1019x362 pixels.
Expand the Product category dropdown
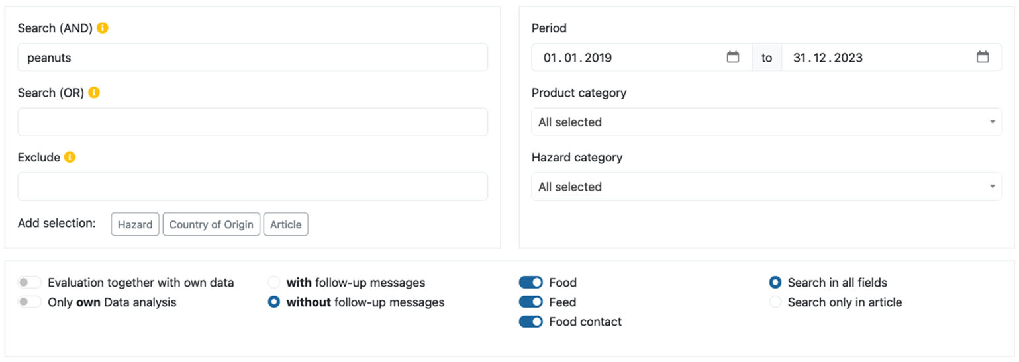tap(766, 122)
